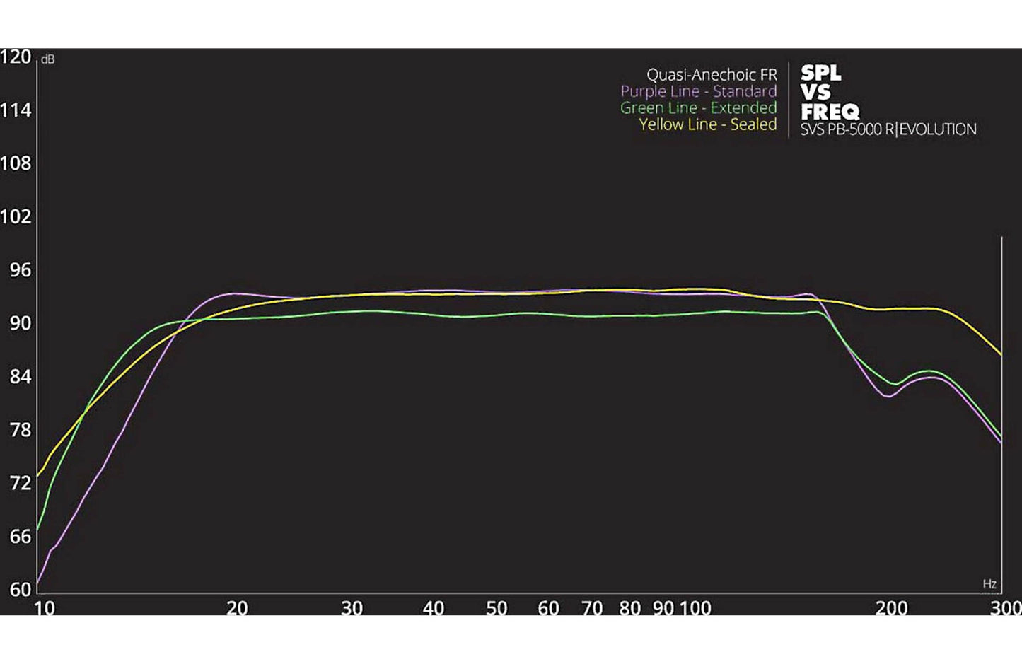Click the 20 Hz x-axis tick label

[x=237, y=608]
